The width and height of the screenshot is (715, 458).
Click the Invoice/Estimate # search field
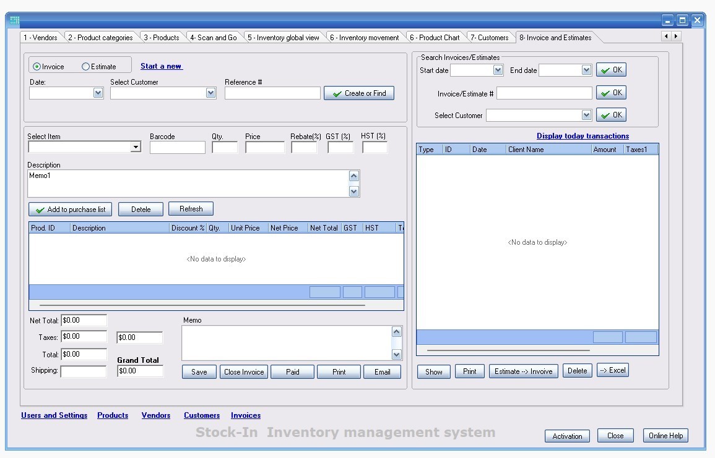(545, 93)
